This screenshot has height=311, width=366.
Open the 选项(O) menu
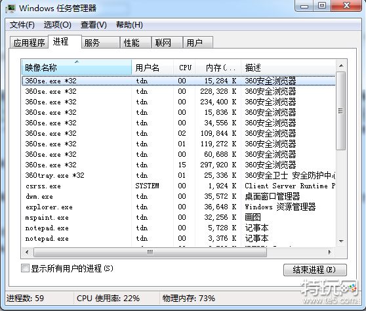tap(58, 25)
